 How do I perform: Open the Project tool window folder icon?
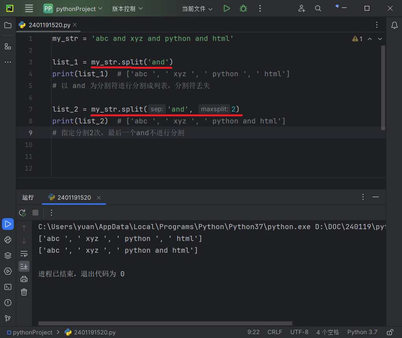click(x=8, y=25)
